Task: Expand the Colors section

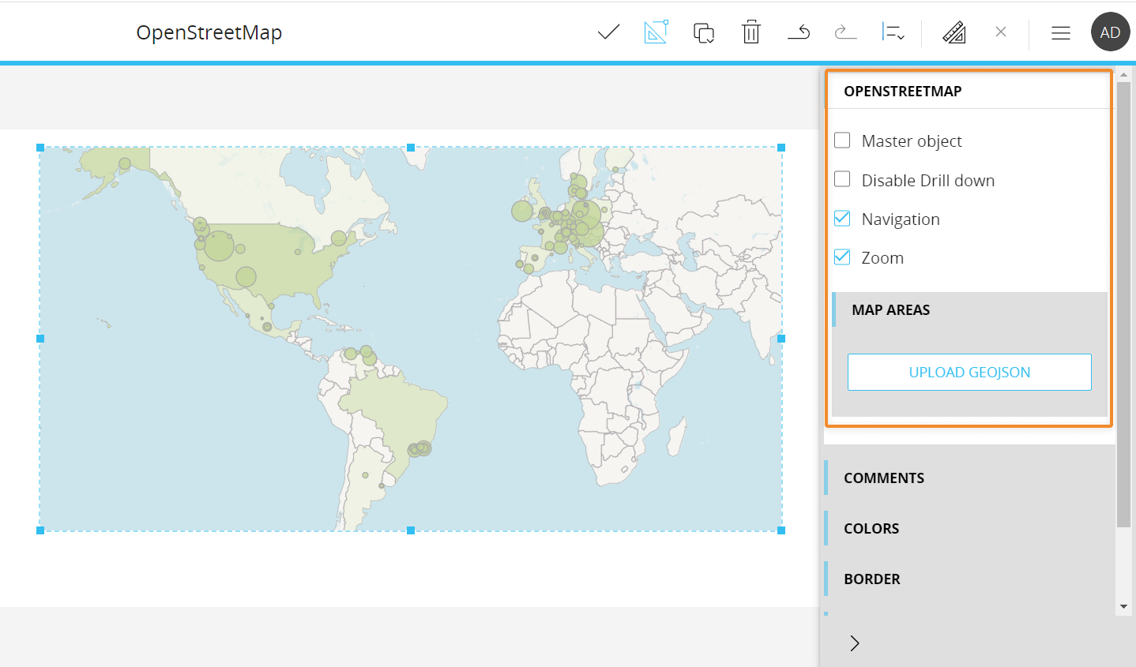Action: 871,528
